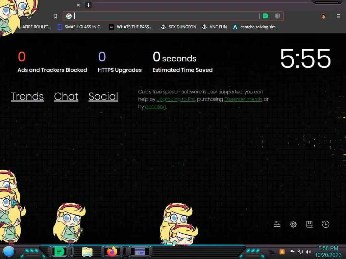Toggle the Shields icon in address bar
The image size is (346, 259).
(277, 16)
